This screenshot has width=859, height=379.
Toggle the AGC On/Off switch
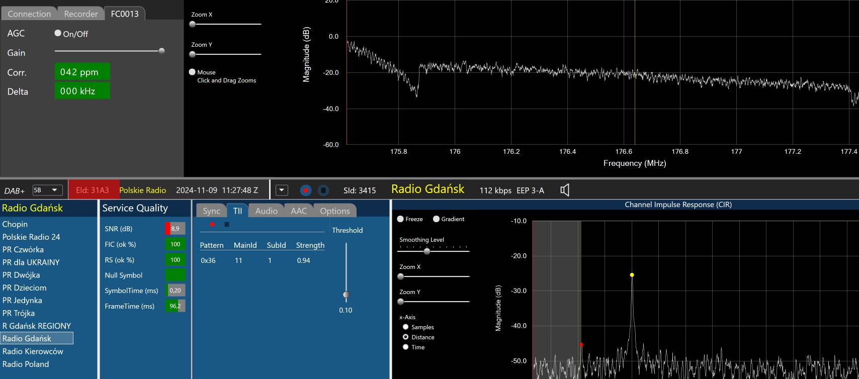(58, 34)
